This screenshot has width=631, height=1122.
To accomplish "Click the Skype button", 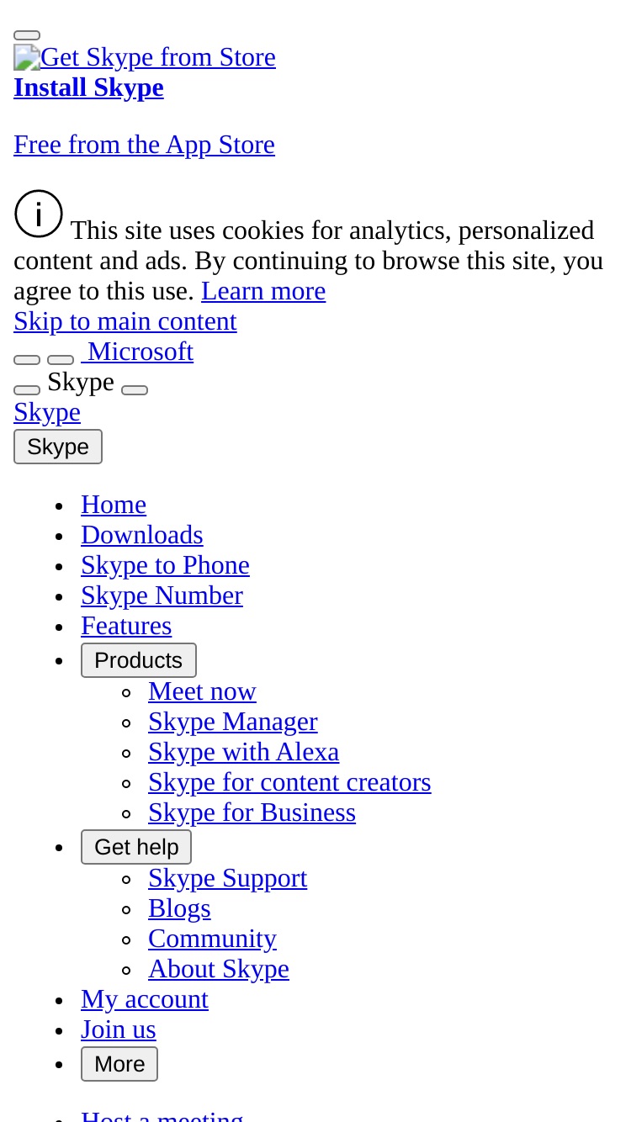I will 58,447.
